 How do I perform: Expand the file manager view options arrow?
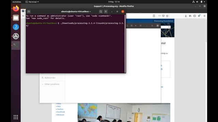tap(136, 26)
